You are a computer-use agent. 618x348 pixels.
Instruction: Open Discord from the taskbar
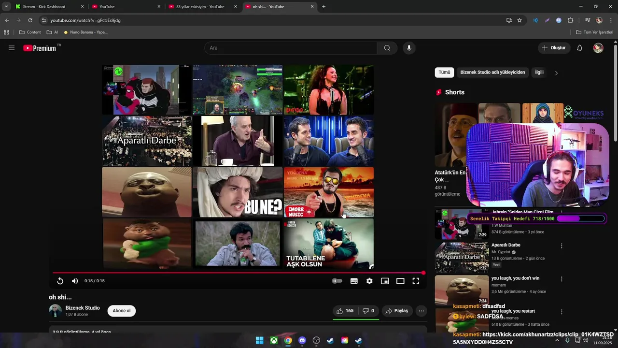coord(302,340)
